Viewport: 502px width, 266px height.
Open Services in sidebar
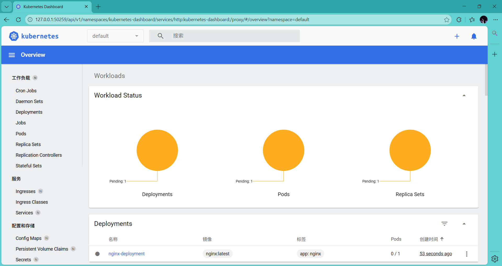[x=24, y=213]
